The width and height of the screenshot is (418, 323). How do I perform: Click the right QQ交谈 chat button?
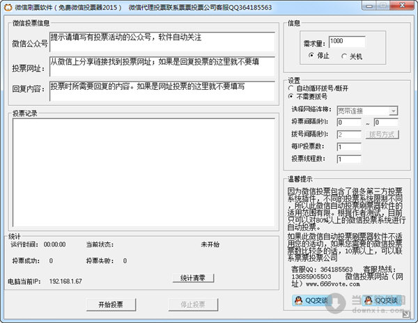pyautogui.click(x=385, y=299)
